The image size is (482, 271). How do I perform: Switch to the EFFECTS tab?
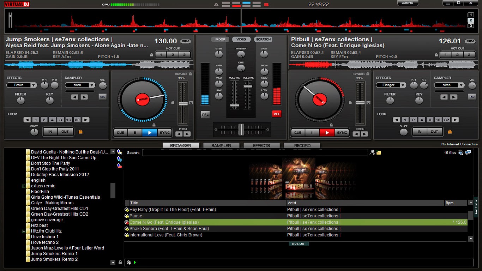click(x=261, y=145)
